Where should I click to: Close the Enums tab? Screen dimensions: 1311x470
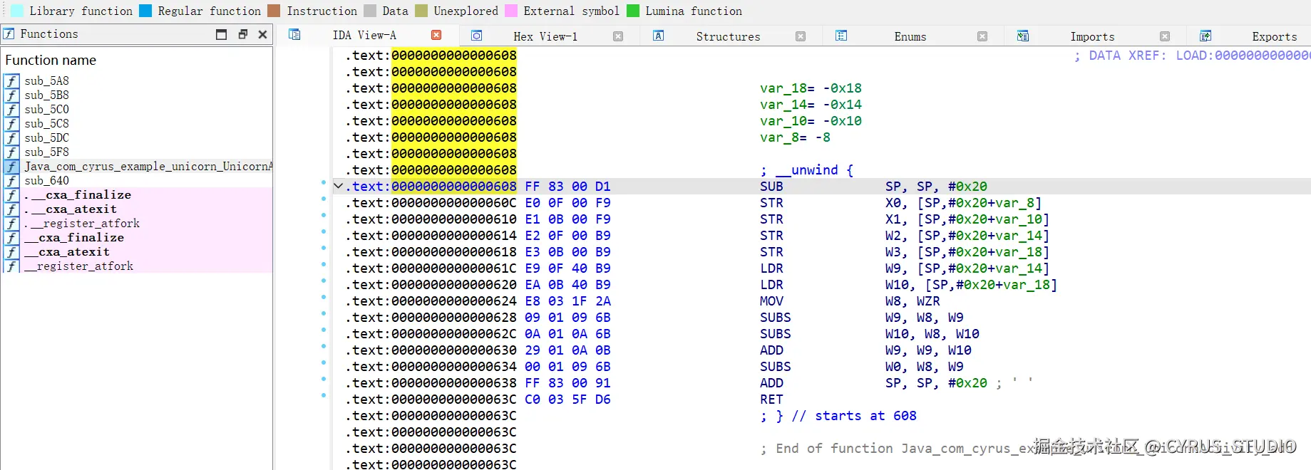click(x=982, y=36)
